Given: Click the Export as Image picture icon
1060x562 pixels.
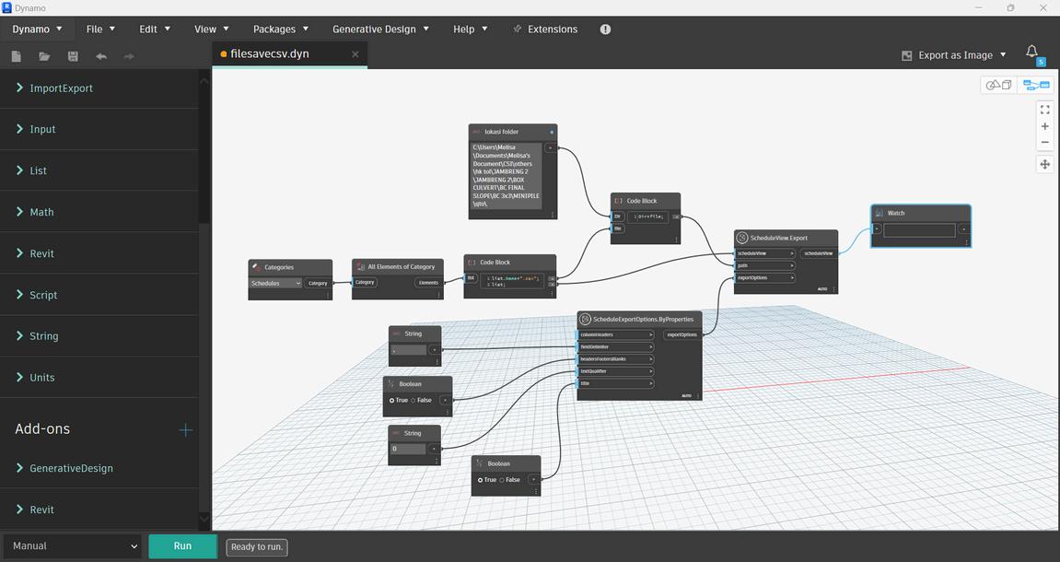Looking at the screenshot, I should tap(906, 55).
